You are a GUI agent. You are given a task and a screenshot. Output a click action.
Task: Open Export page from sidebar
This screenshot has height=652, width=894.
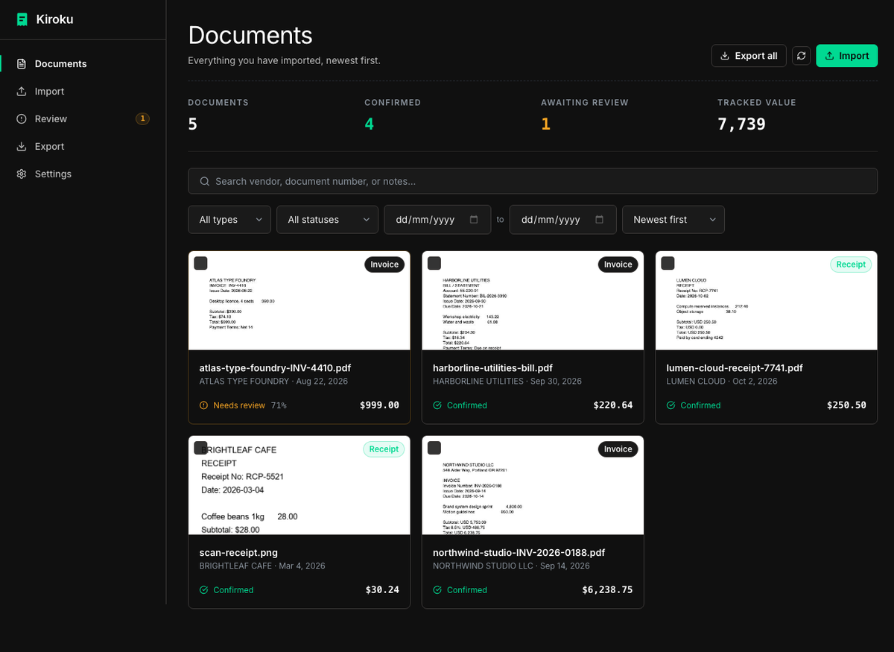pyautogui.click(x=83, y=146)
